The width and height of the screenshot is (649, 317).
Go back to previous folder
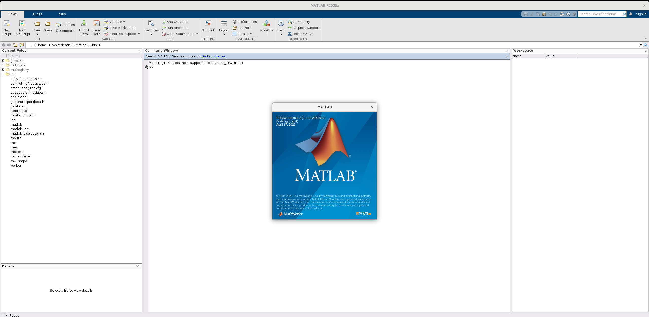pyautogui.click(x=3, y=45)
